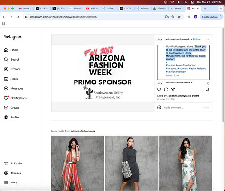Screen dimensions: 225x191
Task: Switch to the YouTube N4T tab
Action: [93, 9]
